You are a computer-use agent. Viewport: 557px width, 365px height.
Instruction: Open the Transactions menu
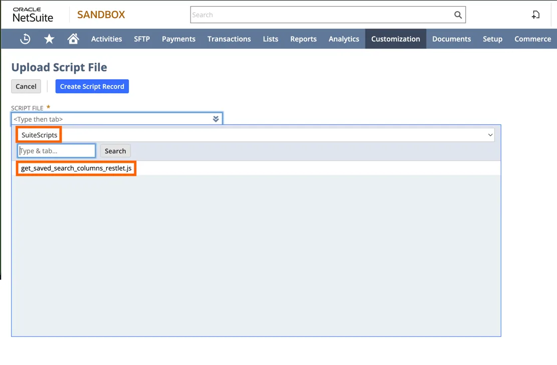(x=229, y=39)
